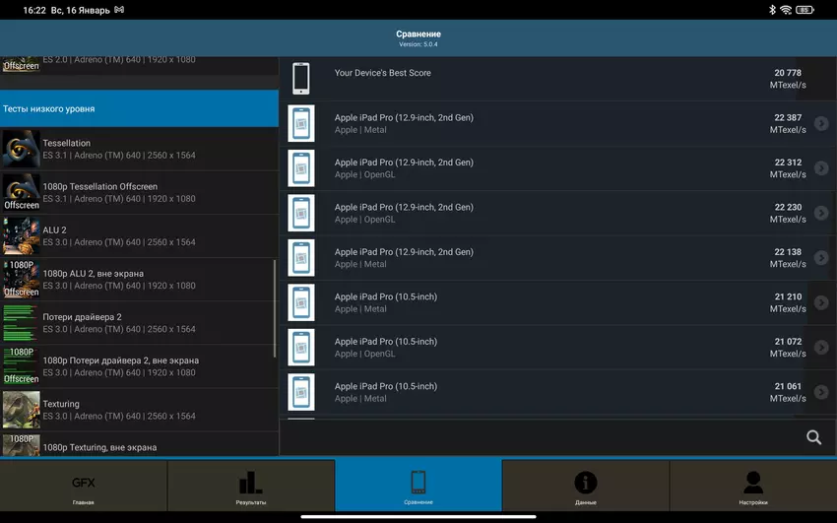Select the Tessellation test thumbnail
837x523 pixels.
[21, 150]
